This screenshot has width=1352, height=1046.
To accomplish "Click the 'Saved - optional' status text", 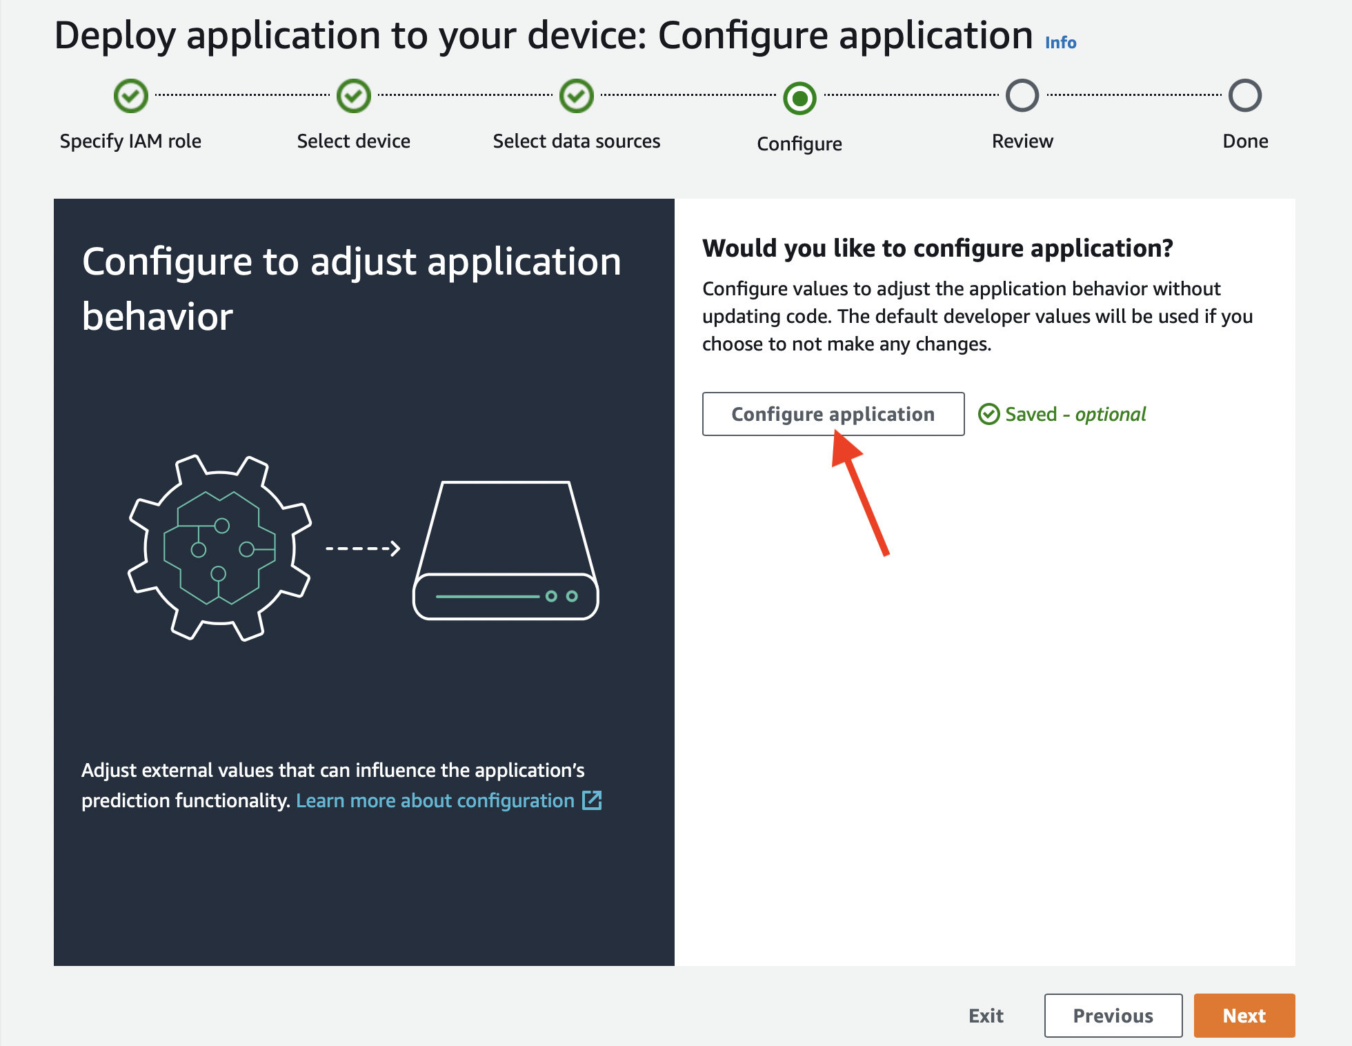I will [1075, 414].
